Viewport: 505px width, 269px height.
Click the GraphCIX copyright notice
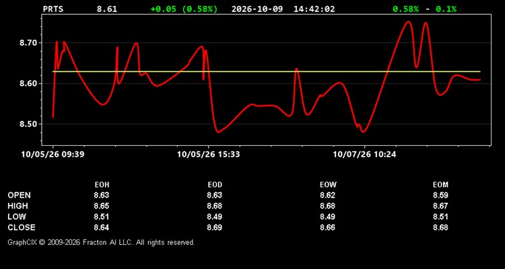click(101, 242)
